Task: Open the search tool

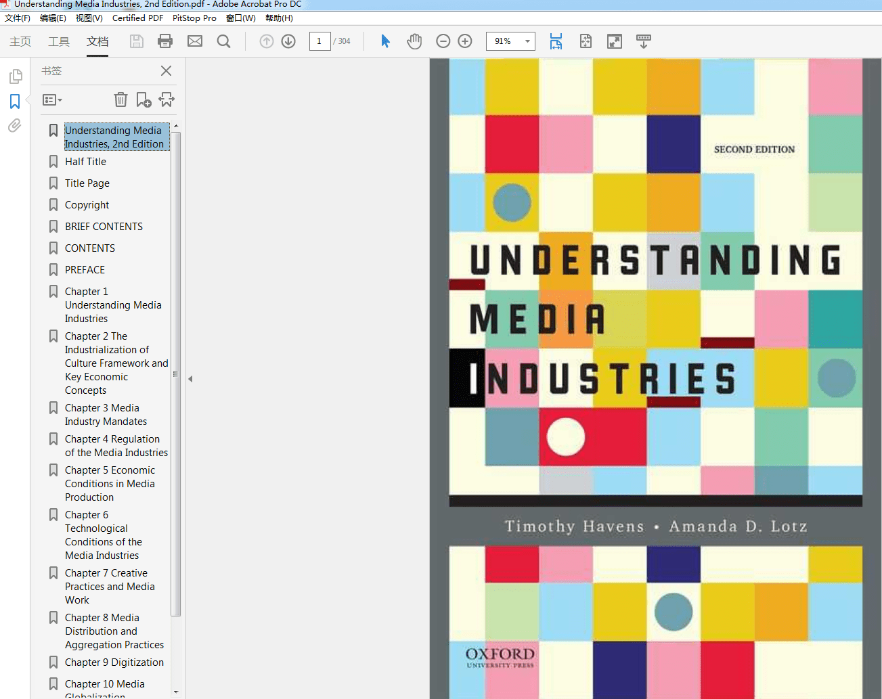Action: 223,41
